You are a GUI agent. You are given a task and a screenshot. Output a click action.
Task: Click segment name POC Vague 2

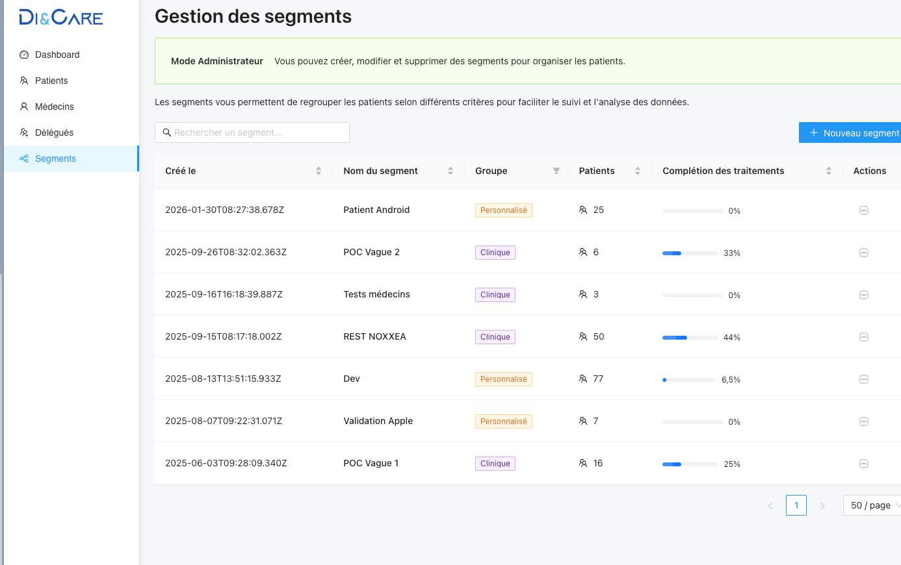point(371,252)
